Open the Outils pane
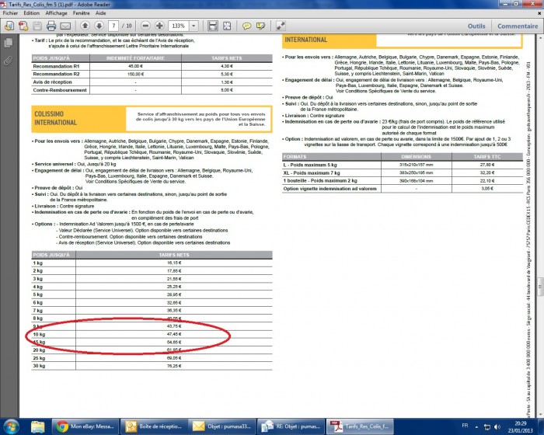Image resolution: width=544 pixels, height=435 pixels. pyautogui.click(x=476, y=26)
